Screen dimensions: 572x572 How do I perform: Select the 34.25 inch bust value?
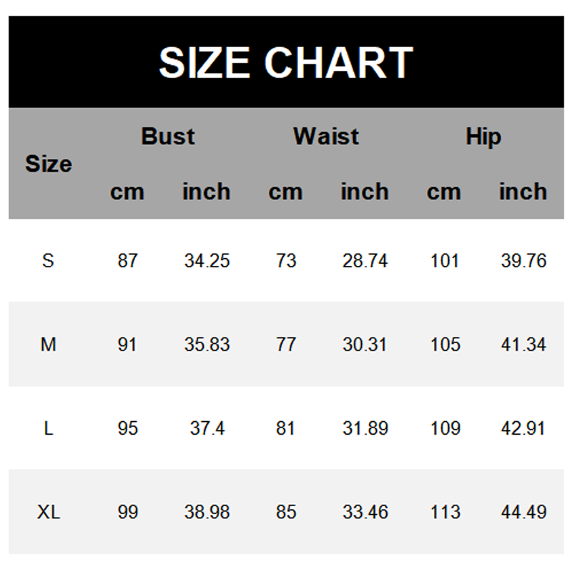207,260
